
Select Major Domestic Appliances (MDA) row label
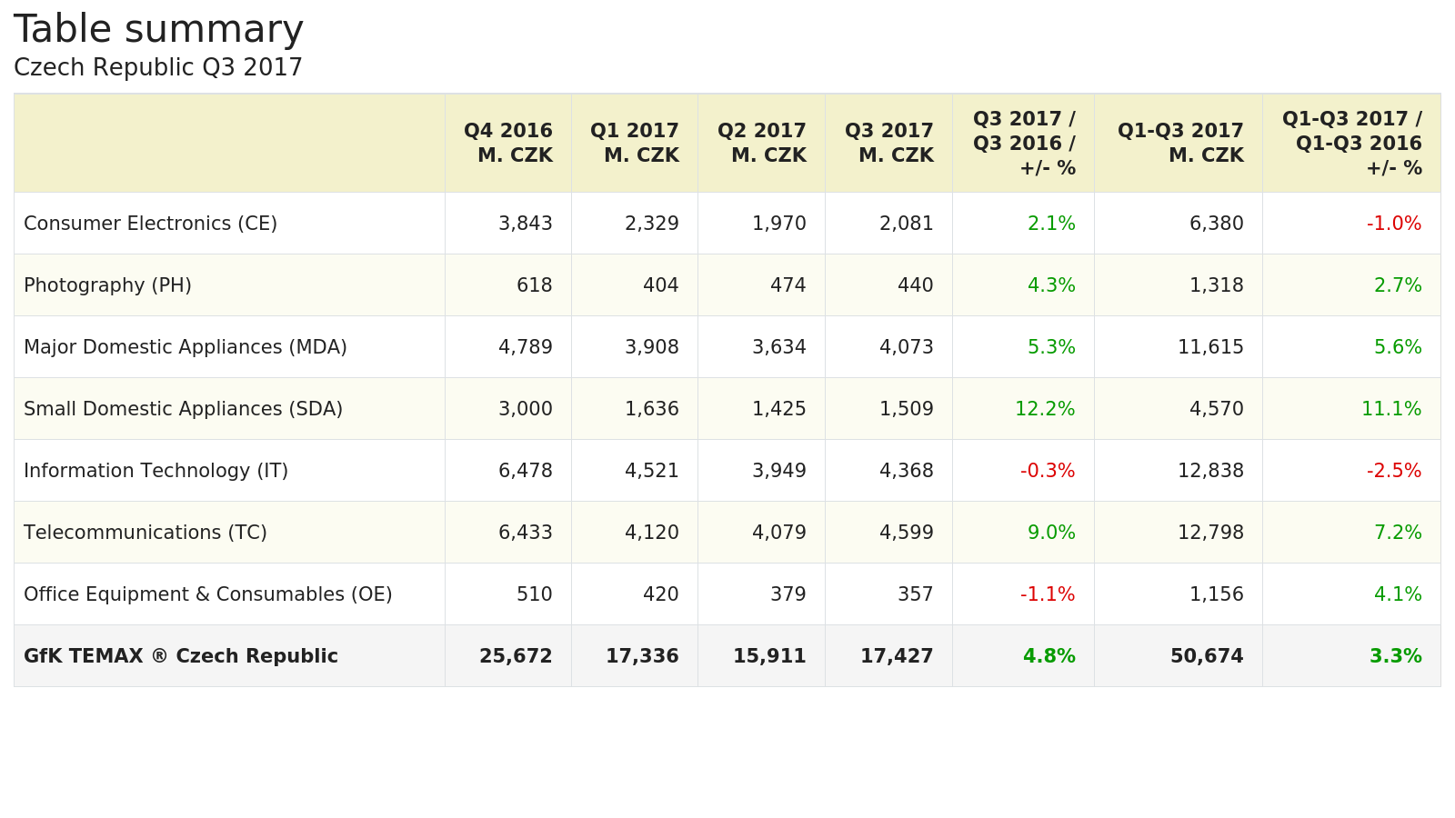pos(186,347)
